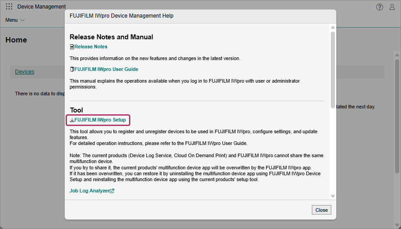401x229 pixels.
Task: Click the text 'This manual explains the operations'
Action: [185, 84]
